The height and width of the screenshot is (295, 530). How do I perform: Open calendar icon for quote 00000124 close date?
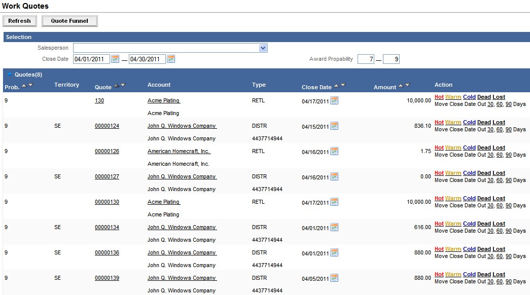coord(334,126)
